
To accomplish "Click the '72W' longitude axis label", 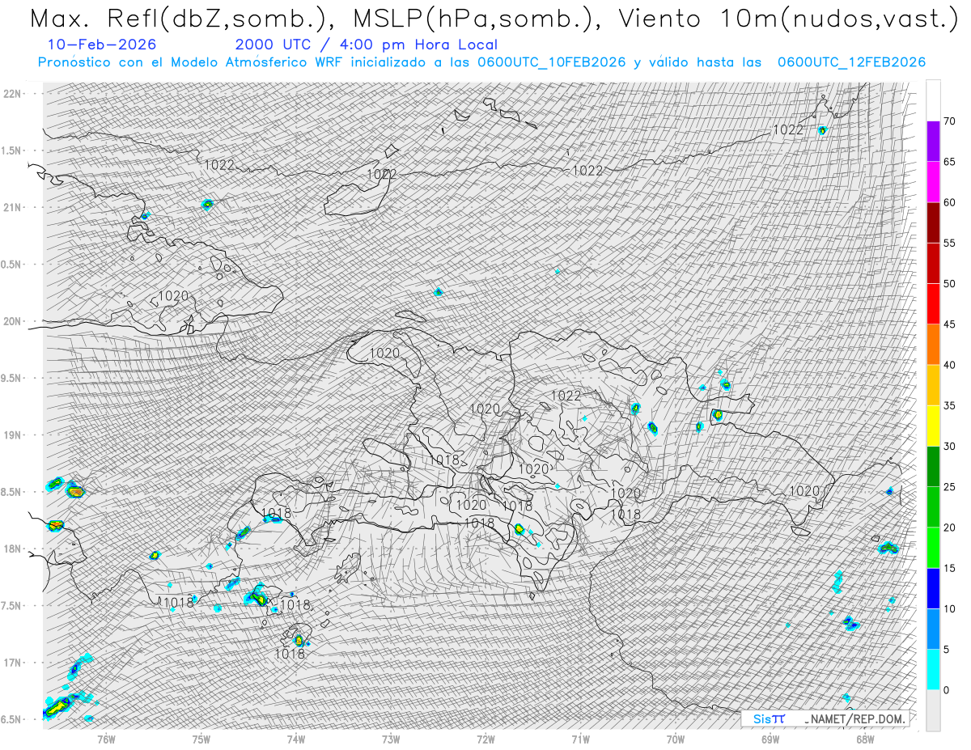I will pos(485,738).
